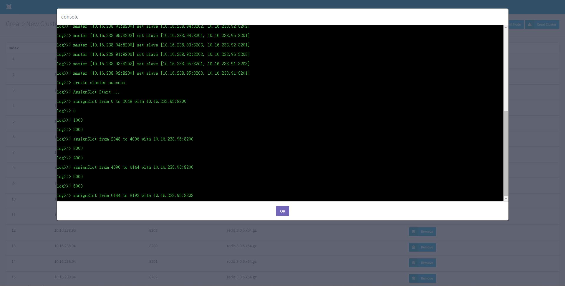
Task: Select the log line showing 3000
Action: point(70,148)
